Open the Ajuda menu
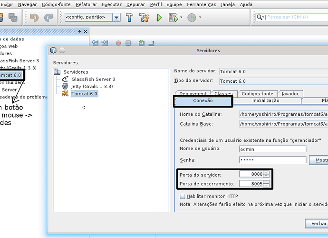 coord(246,4)
